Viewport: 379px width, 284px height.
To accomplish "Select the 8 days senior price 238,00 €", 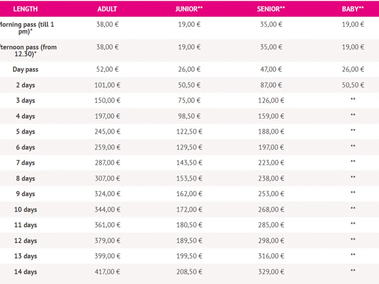I will click(271, 179).
